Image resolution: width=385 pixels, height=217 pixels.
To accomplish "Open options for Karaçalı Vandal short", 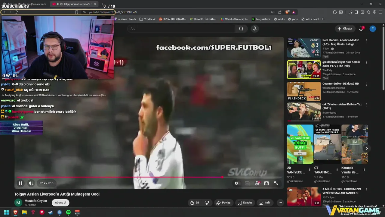I will pos(364,169).
